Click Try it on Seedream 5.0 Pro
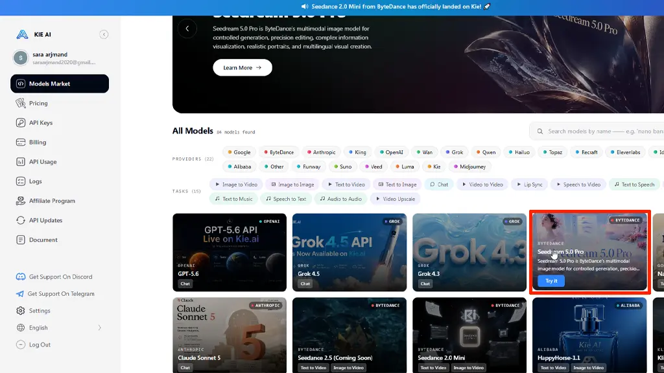The width and height of the screenshot is (664, 373). [x=551, y=281]
